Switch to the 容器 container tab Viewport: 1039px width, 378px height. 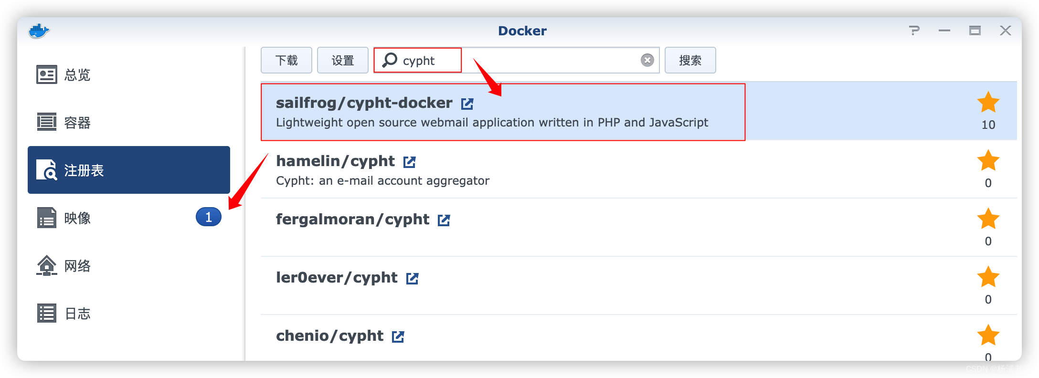[76, 123]
